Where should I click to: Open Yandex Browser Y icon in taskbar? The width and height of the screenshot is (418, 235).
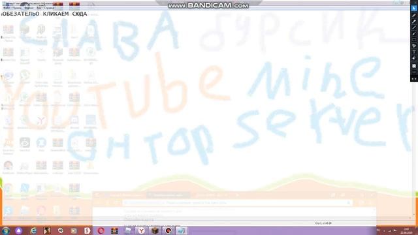142,230
